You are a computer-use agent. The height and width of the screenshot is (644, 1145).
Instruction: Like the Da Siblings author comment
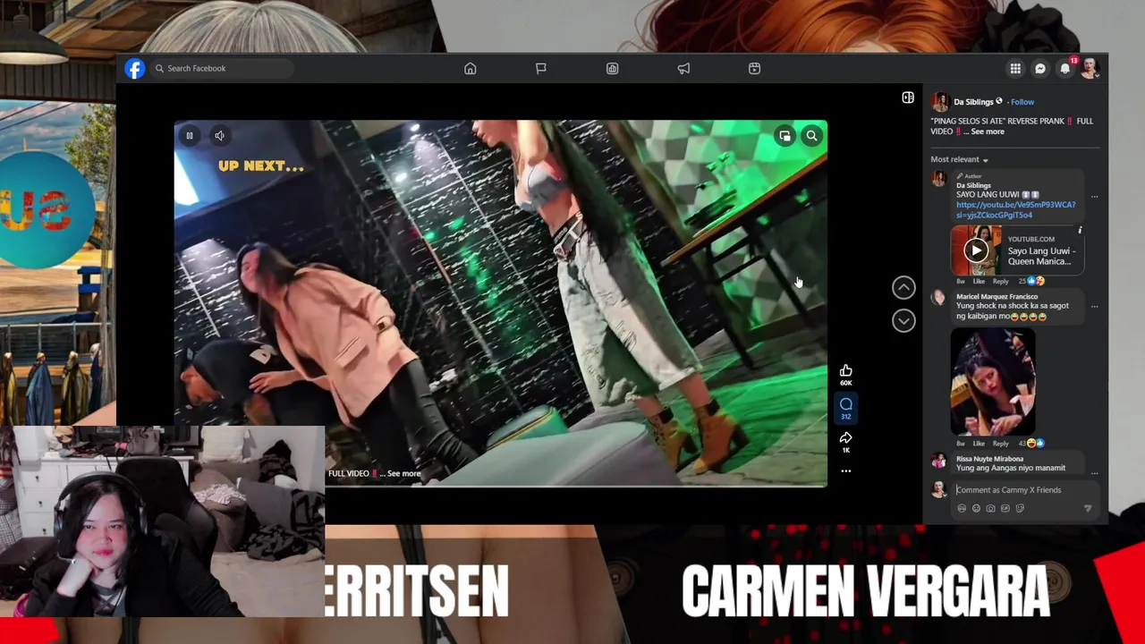(979, 281)
